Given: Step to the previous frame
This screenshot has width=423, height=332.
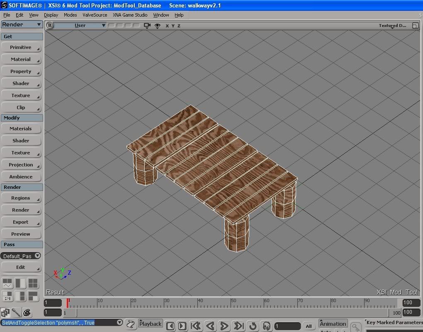Looking at the screenshot, I should pyautogui.click(x=170, y=326).
